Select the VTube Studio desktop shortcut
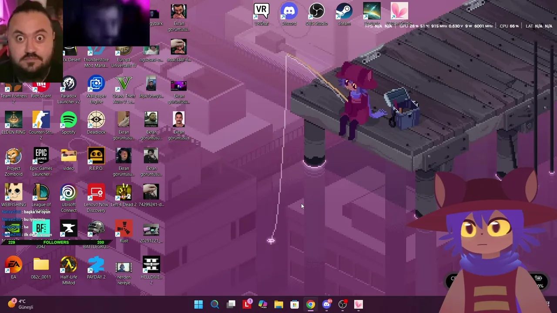557x313 pixels. pyautogui.click(x=399, y=14)
